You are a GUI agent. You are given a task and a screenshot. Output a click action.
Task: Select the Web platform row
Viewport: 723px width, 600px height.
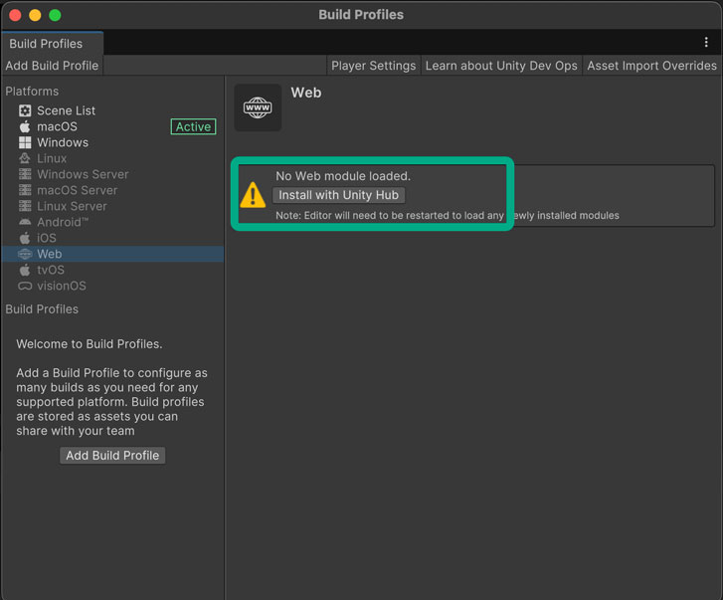(x=112, y=254)
